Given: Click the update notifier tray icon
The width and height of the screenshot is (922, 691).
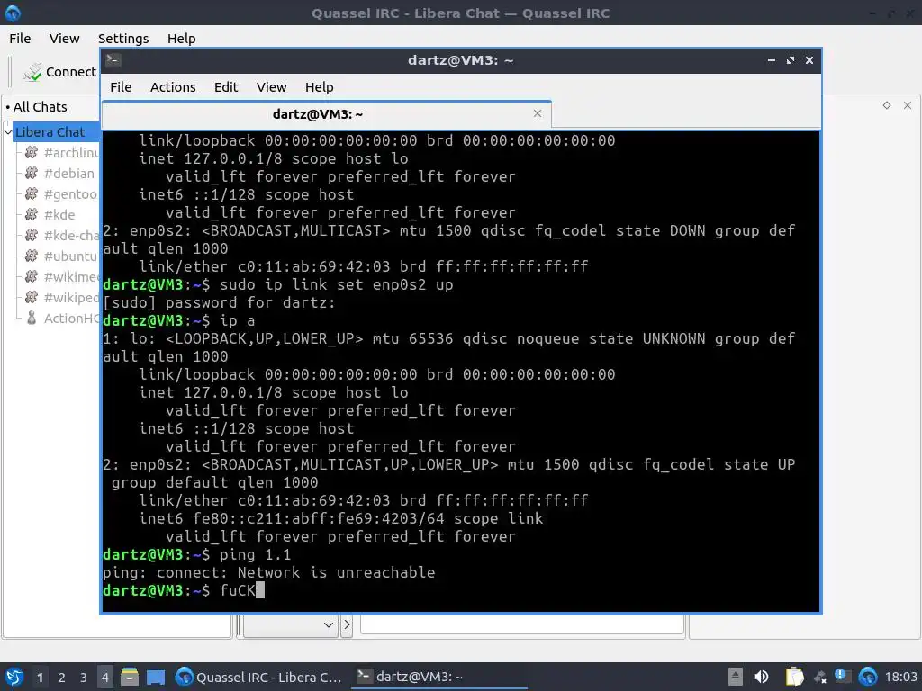Looking at the screenshot, I should click(x=843, y=677).
